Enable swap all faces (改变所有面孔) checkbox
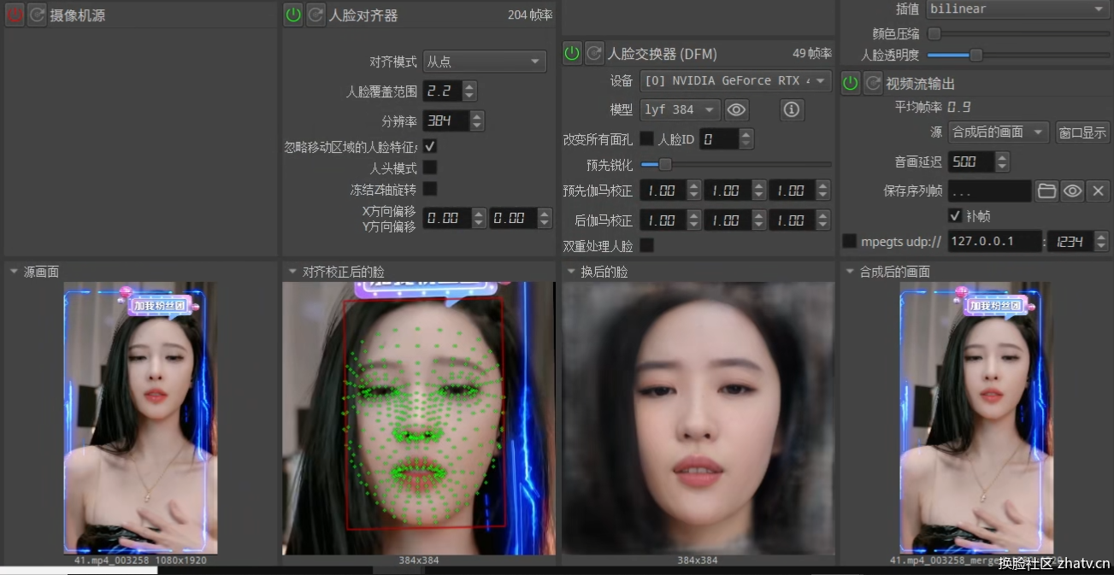This screenshot has width=1114, height=575. coord(647,138)
